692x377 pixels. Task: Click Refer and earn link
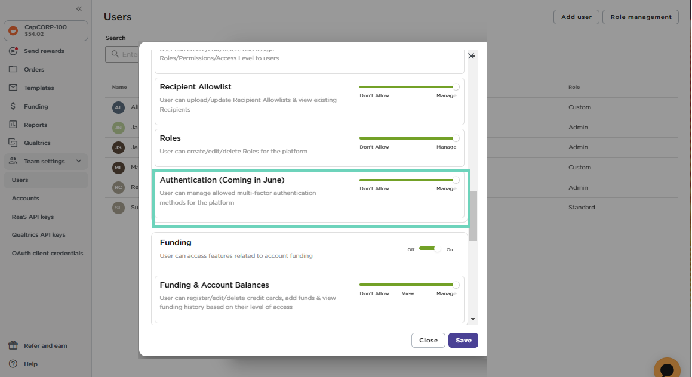45,346
